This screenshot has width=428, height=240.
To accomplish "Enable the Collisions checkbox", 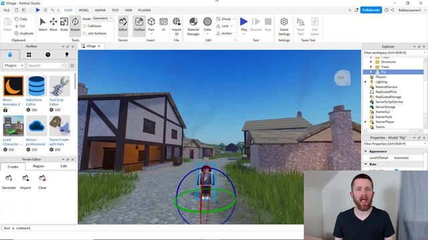I will (x=85, y=26).
